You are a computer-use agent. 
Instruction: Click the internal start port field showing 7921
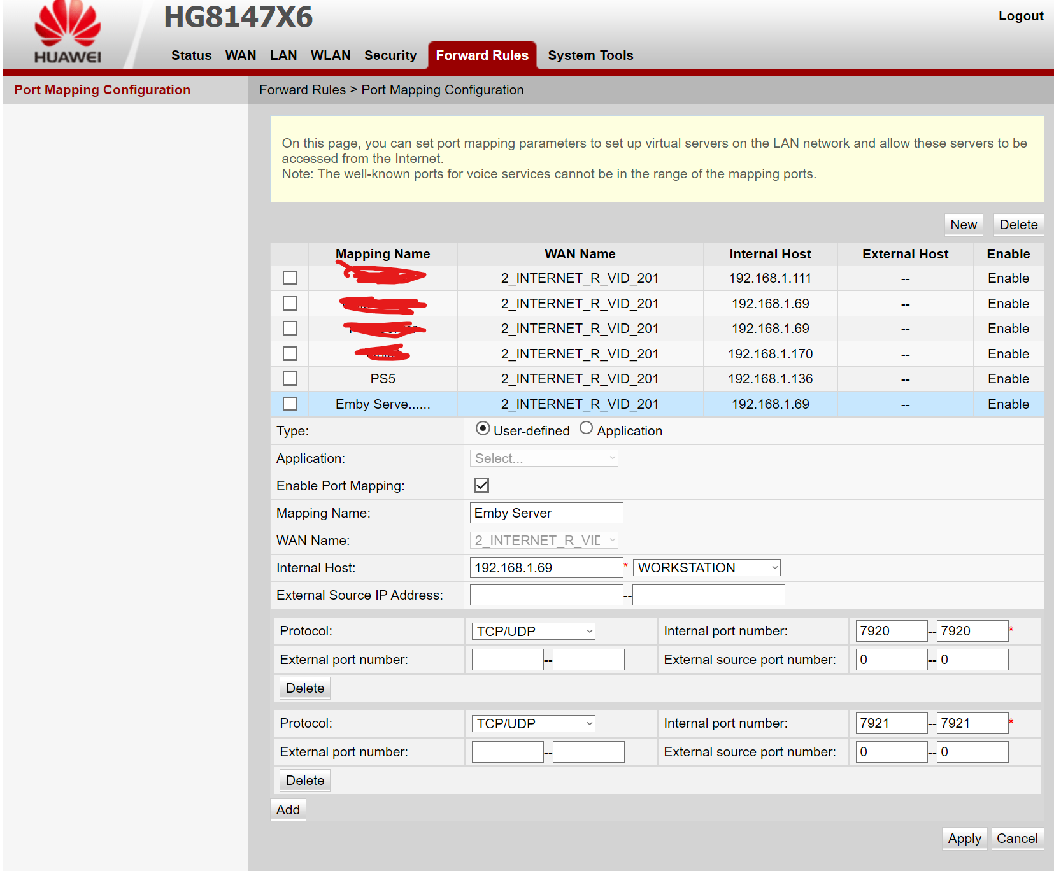(892, 723)
